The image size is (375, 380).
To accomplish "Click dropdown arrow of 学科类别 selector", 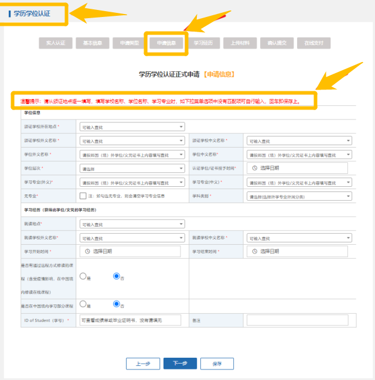I will [348, 196].
